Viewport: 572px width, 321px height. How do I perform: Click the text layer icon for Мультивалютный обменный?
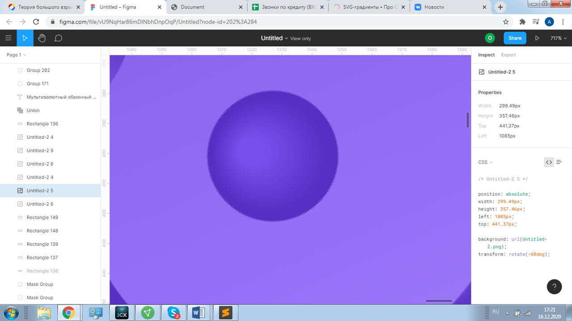[x=20, y=97]
